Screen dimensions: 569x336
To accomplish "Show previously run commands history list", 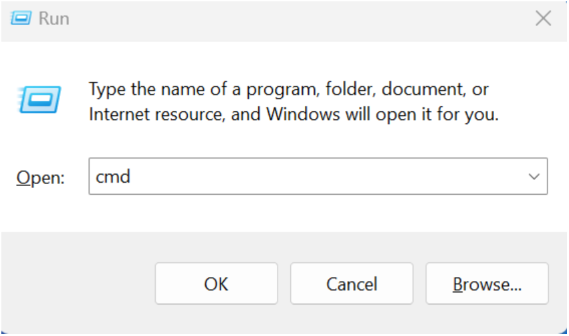I will (x=534, y=177).
